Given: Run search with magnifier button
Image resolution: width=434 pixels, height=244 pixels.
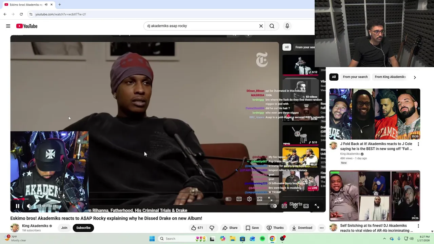Looking at the screenshot, I should [x=272, y=26].
